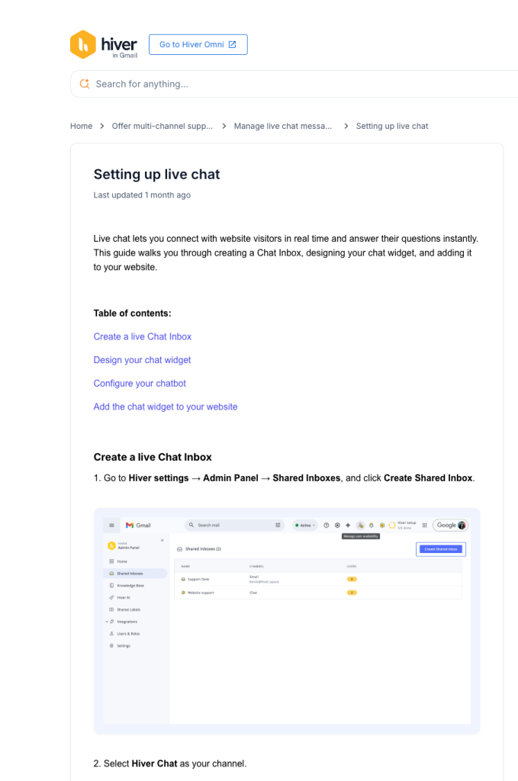Open the Google apps grid menu
The height and width of the screenshot is (781, 518).
coord(425,525)
